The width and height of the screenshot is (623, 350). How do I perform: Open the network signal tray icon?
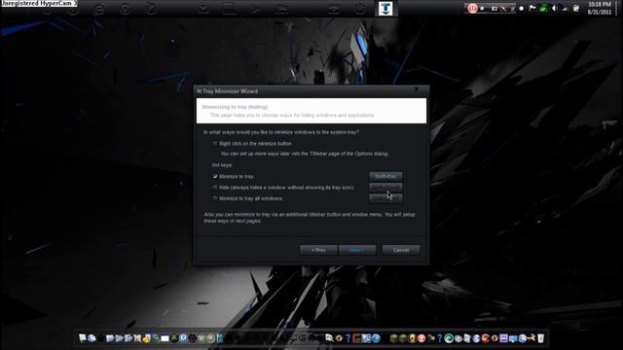click(x=565, y=9)
